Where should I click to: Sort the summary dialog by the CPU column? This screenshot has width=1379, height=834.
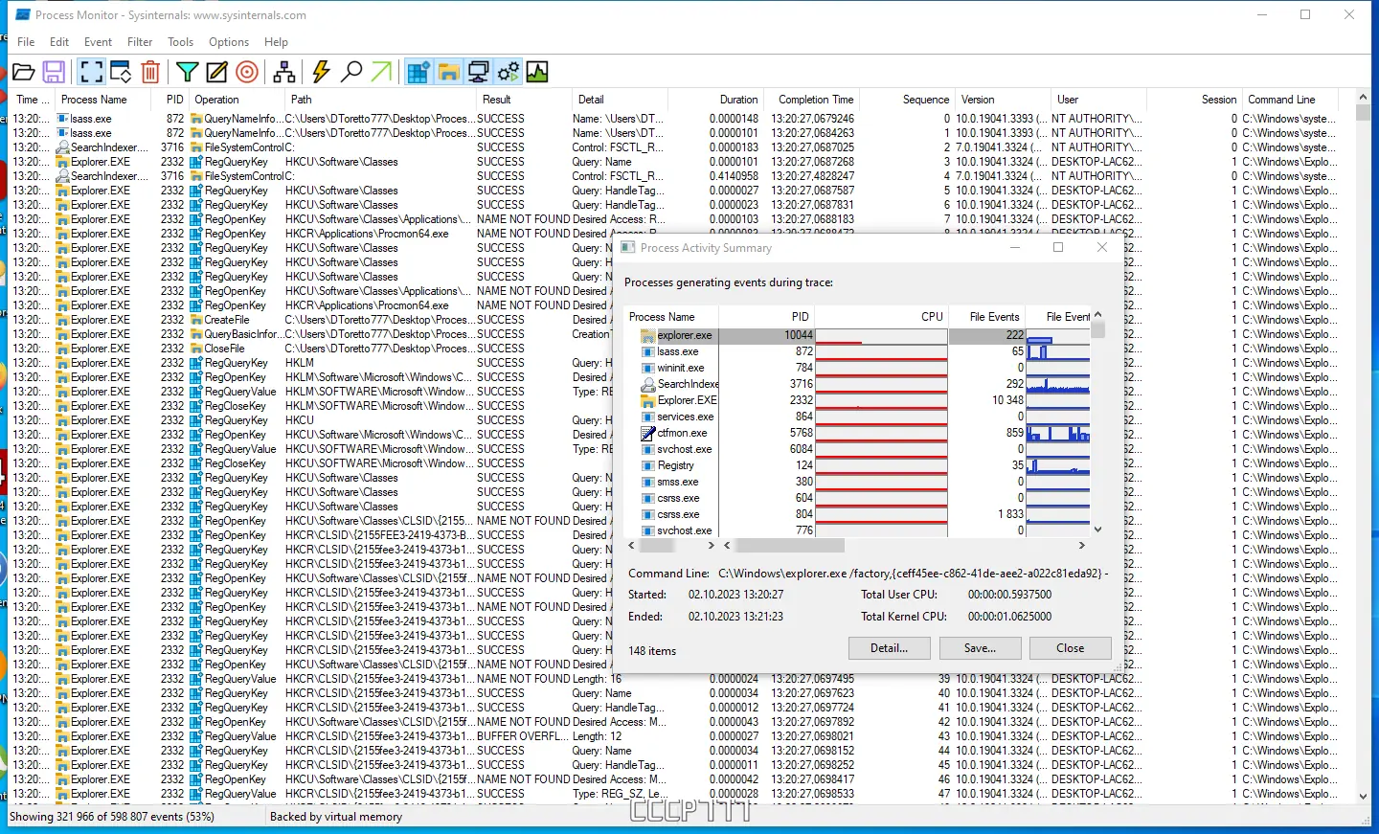[x=882, y=317]
